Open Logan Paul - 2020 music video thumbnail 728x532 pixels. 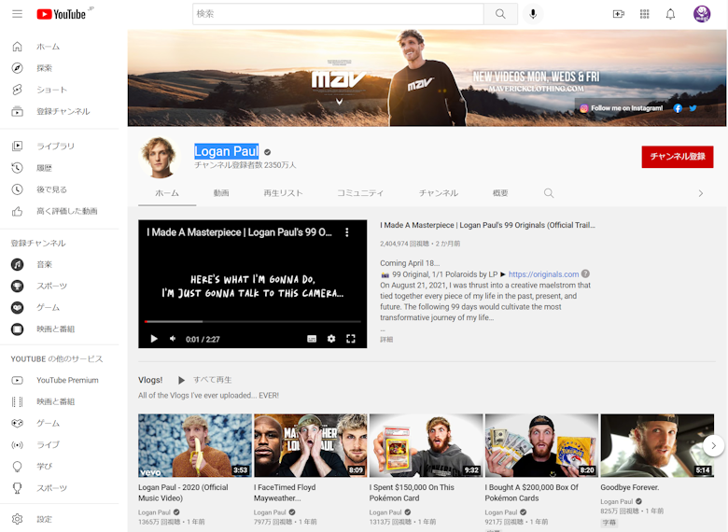point(195,445)
